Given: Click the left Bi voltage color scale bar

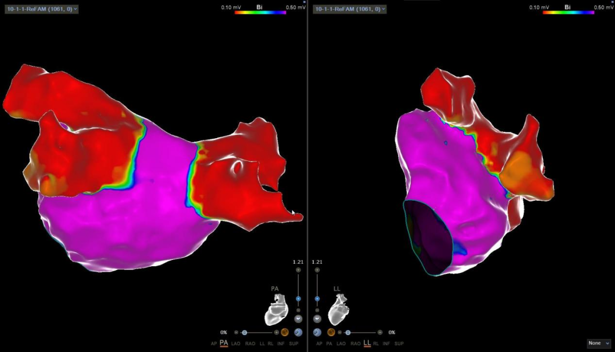Looking at the screenshot, I should tap(260, 12).
